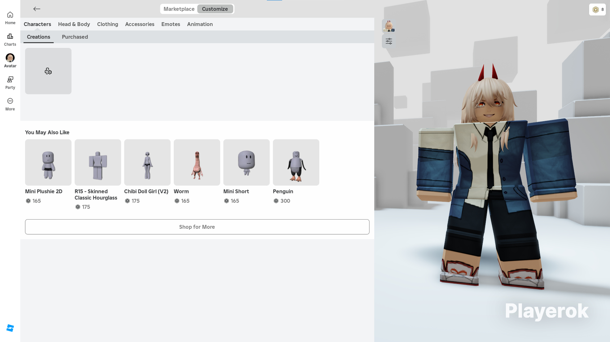The width and height of the screenshot is (610, 342).
Task: Create a new character tile
Action: coord(48,71)
